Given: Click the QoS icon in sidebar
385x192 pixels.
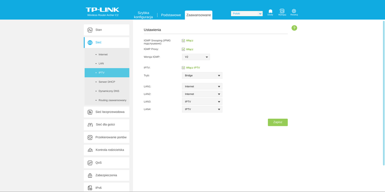Looking at the screenshot, I should point(90,162).
